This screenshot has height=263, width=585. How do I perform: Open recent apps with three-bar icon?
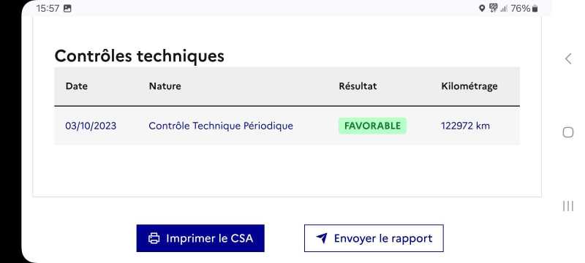(568, 206)
